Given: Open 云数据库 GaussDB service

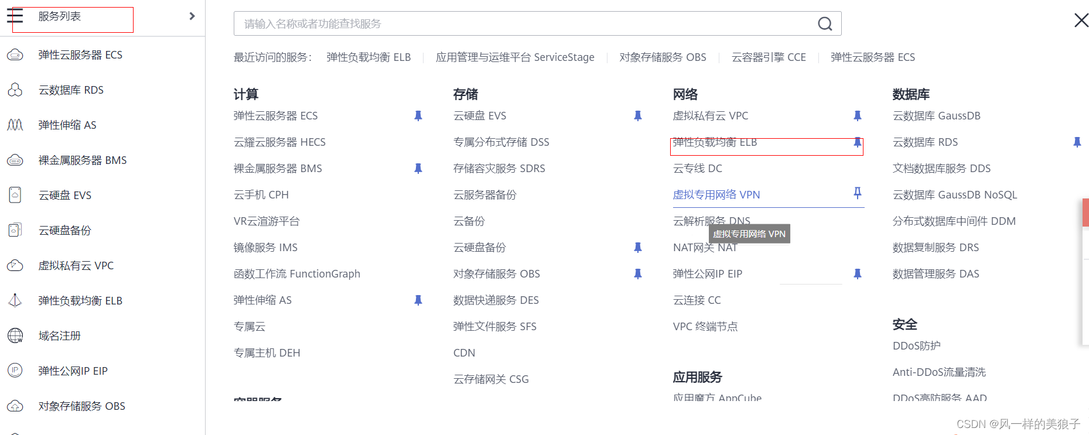Looking at the screenshot, I should pyautogui.click(x=937, y=116).
